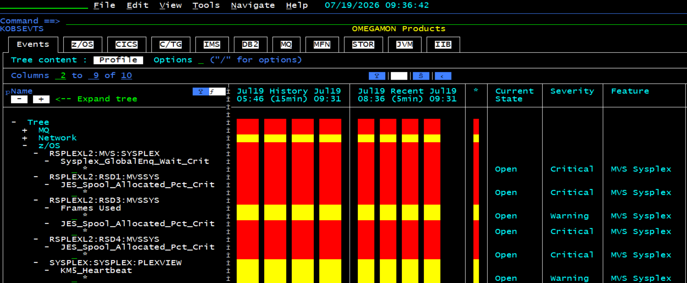This screenshot has width=687, height=283.
Task: Open the MFN tab
Action: (x=322, y=44)
